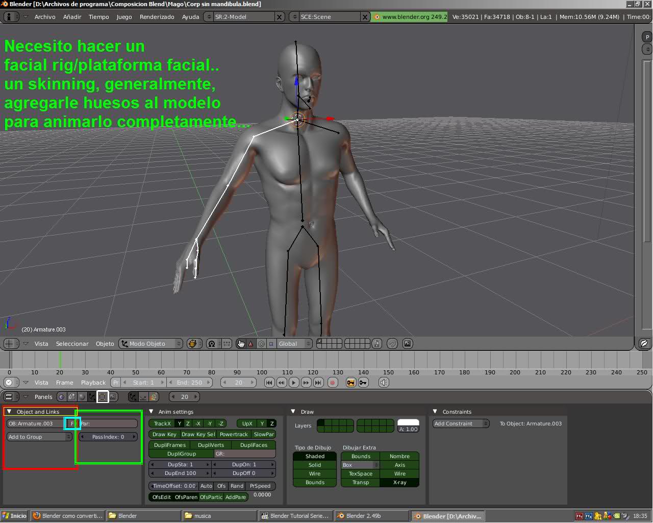Screen dimensions: 653x523
Task: Open the Añadir menu
Action: [72, 17]
